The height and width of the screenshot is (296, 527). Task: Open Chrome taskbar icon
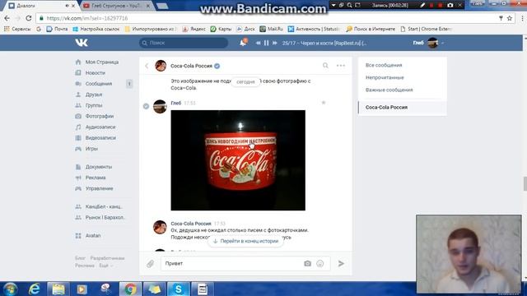(x=130, y=289)
